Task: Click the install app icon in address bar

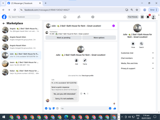Action: point(127,10)
